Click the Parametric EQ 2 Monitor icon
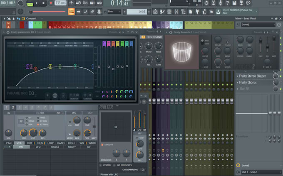The image size is (283, 176). point(74,95)
